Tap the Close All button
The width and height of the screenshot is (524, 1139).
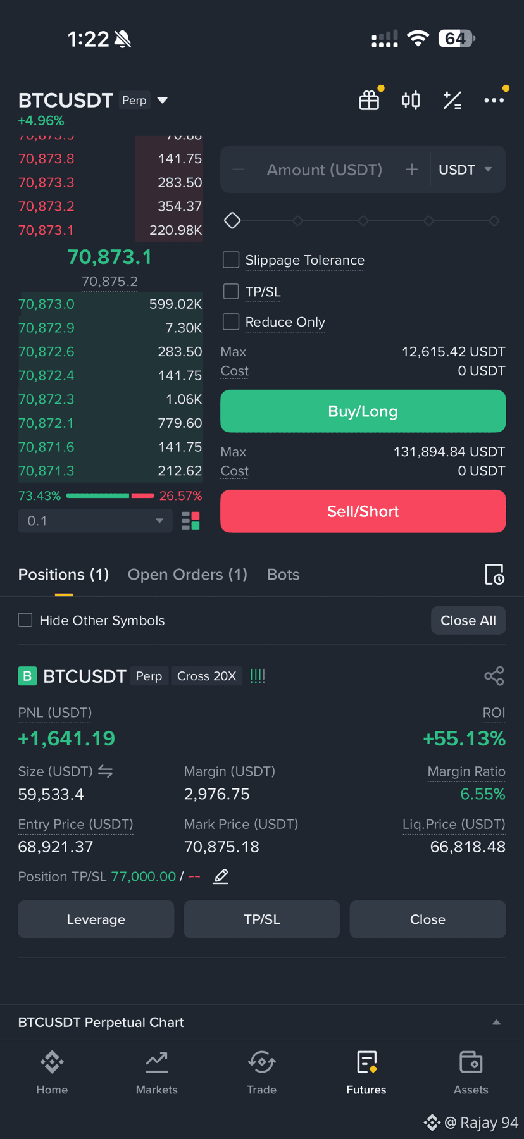coord(468,620)
